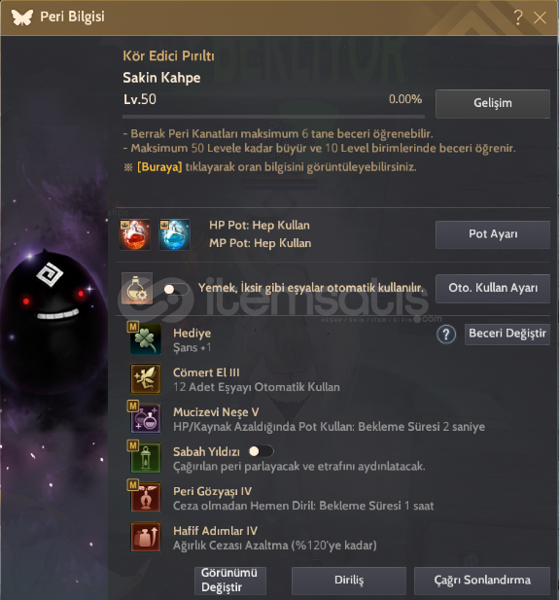
Task: Select the Hediye clover skill icon
Action: pos(146,339)
